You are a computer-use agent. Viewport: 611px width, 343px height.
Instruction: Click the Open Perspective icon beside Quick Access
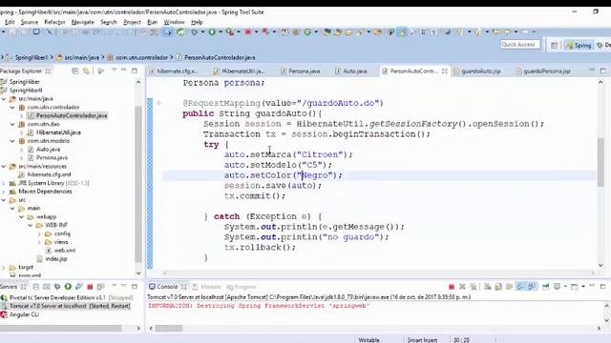click(x=554, y=45)
